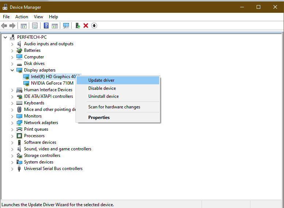Click the status bar Update Driver Wizard text
The height and width of the screenshot is (208, 284).
(x=58, y=205)
